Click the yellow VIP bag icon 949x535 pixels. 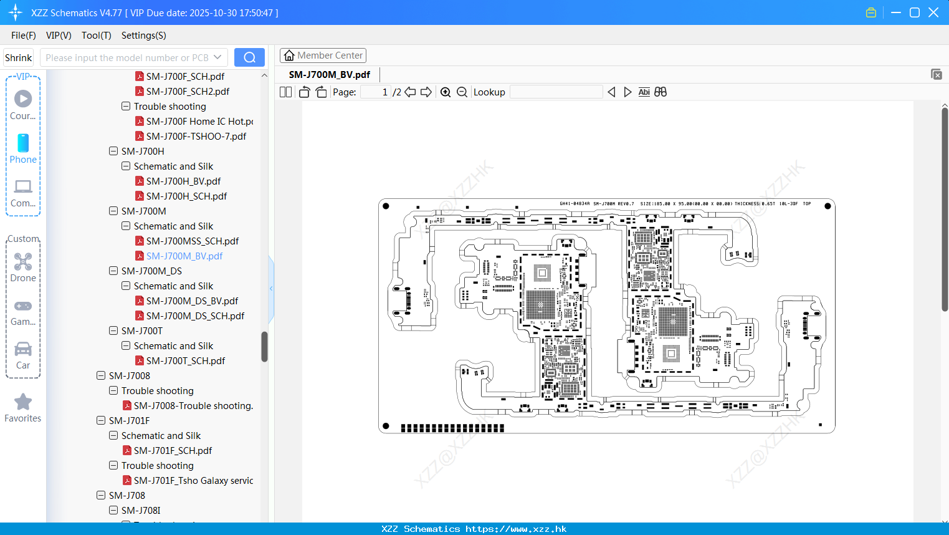(x=871, y=12)
